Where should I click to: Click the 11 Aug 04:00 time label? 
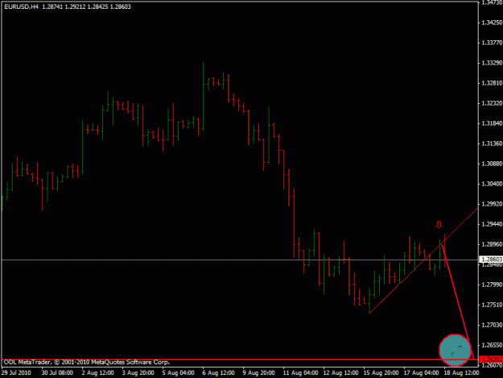[x=300, y=373]
